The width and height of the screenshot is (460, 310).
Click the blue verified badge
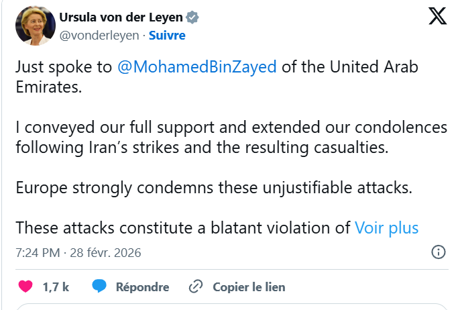(191, 17)
